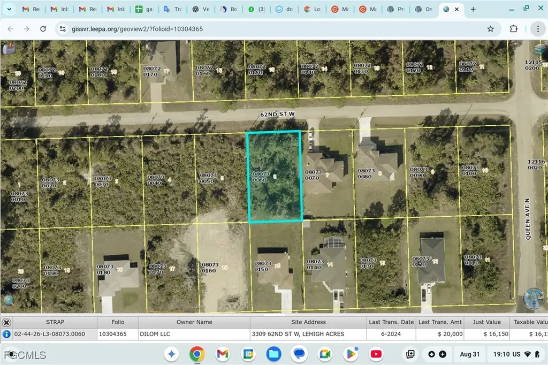Close the property info panel
The image size is (548, 365).
click(6, 322)
